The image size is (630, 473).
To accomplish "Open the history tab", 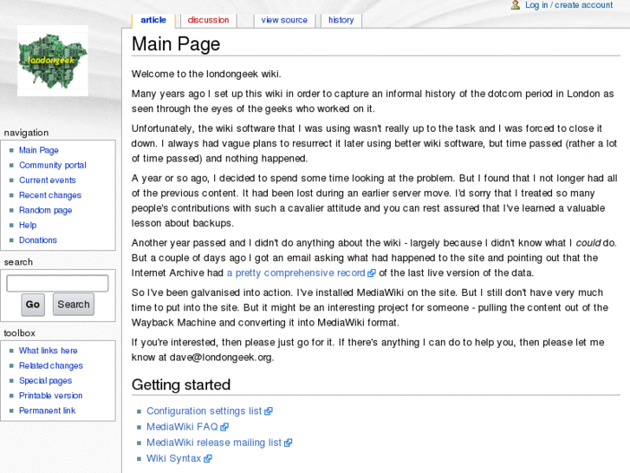I will coord(341,20).
